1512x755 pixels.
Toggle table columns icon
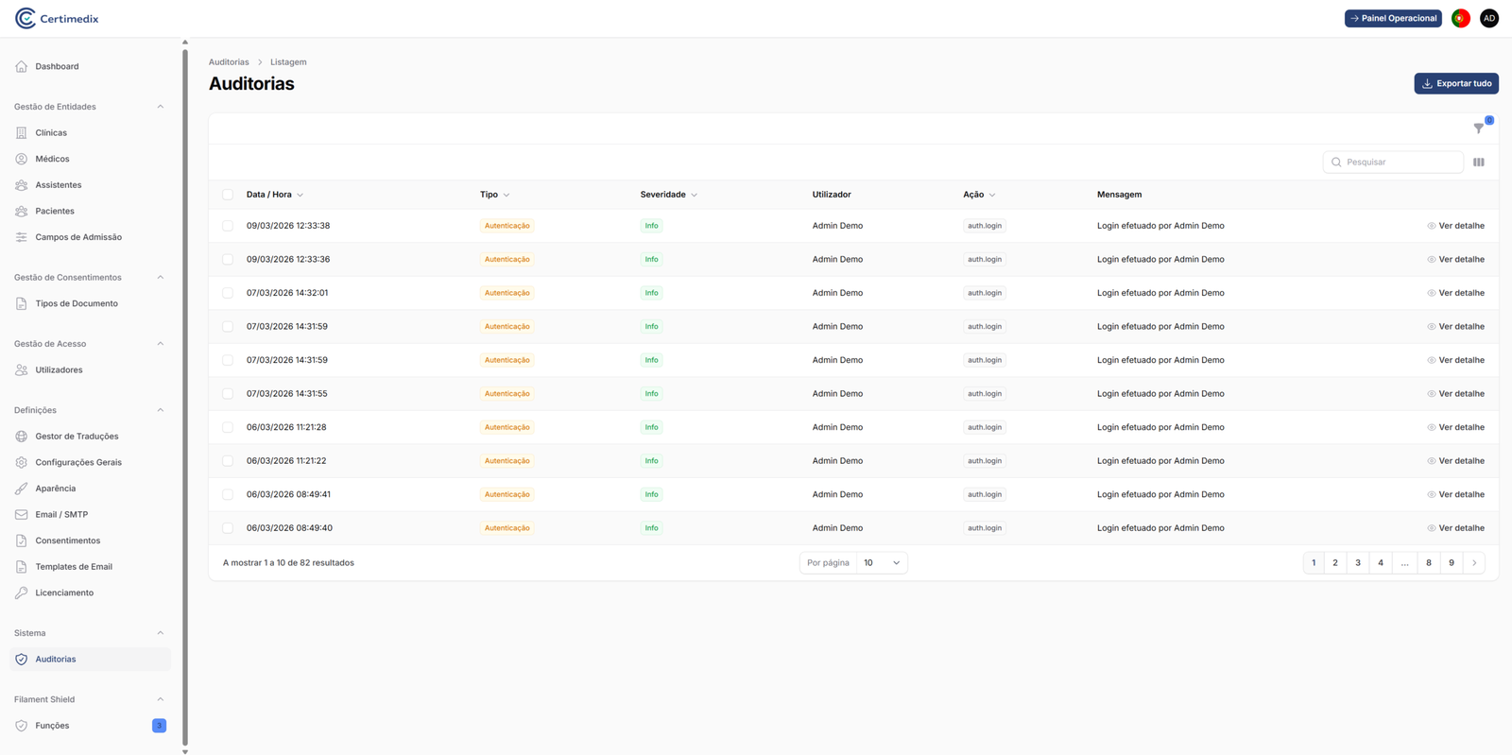coord(1479,163)
